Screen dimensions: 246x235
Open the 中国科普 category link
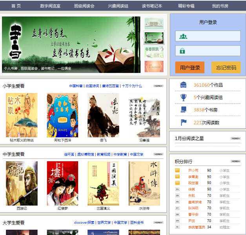click(x=76, y=86)
